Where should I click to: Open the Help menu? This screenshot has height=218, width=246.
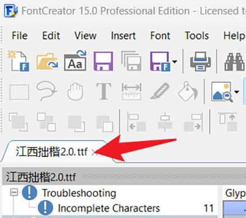pyautogui.click(x=234, y=36)
